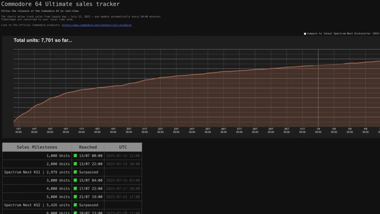Click the 22/7 date label on chart axis
This screenshot has width=380, height=214.
(160, 130)
